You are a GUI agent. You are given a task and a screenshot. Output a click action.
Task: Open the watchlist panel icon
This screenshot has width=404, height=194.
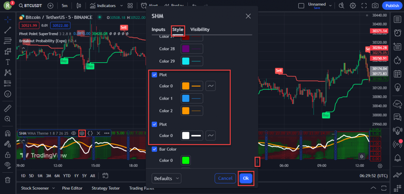397,19
